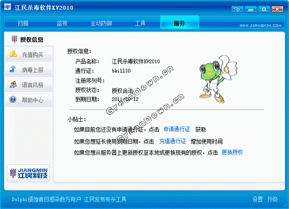
Task: Click the Jiangmin logo in the title bar
Action: coord(8,7)
